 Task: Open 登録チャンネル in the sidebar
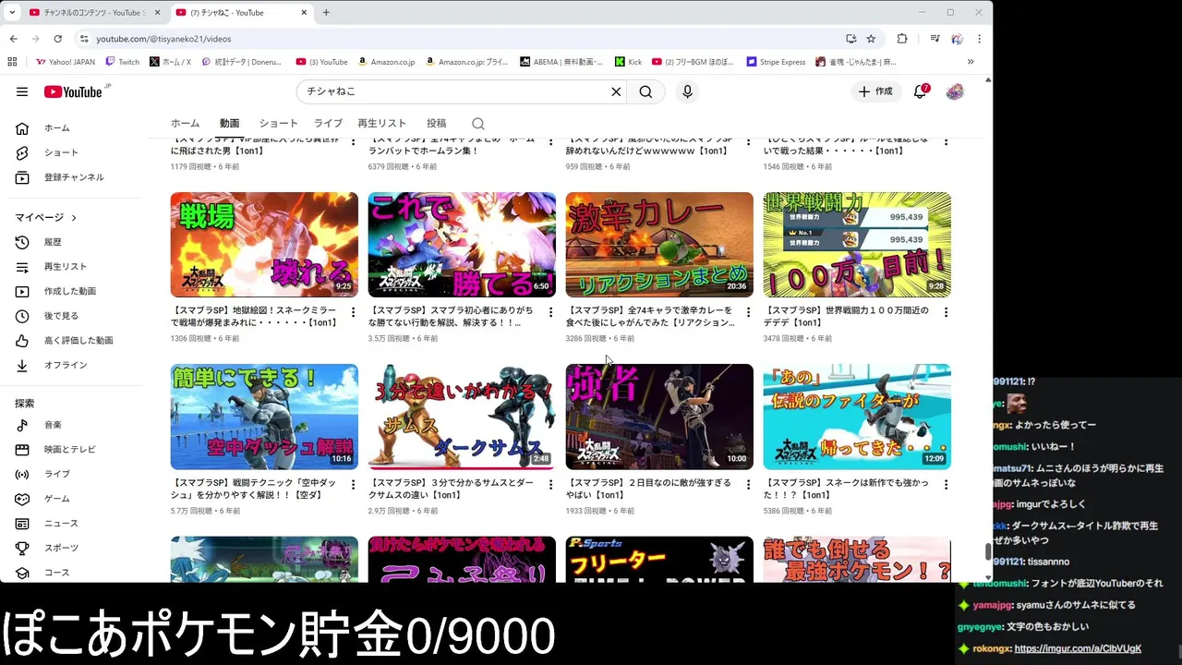coord(74,177)
